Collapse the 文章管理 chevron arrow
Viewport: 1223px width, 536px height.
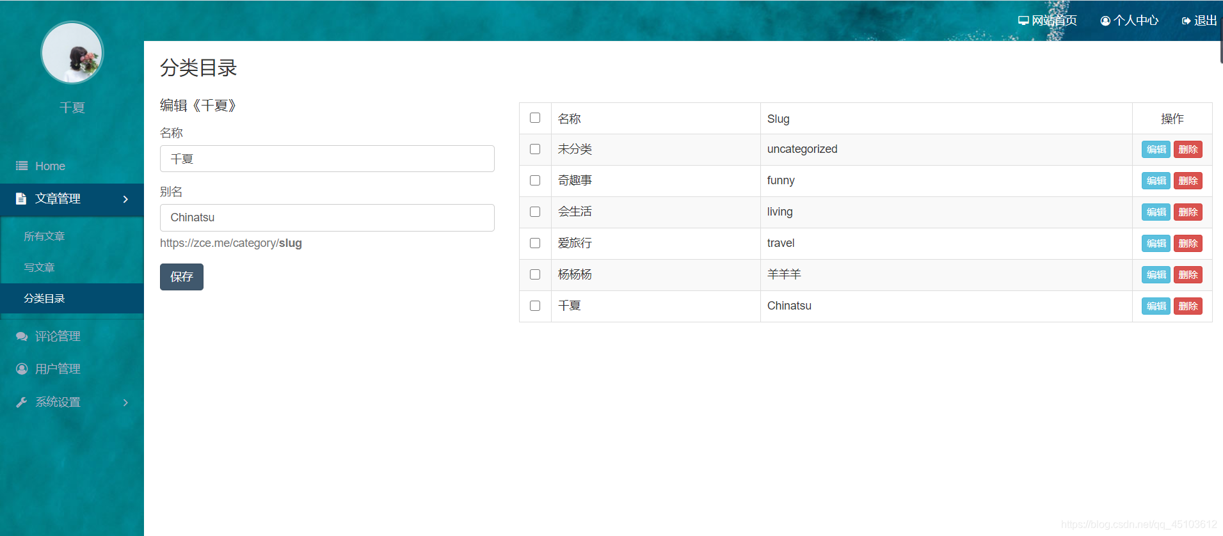click(x=125, y=199)
